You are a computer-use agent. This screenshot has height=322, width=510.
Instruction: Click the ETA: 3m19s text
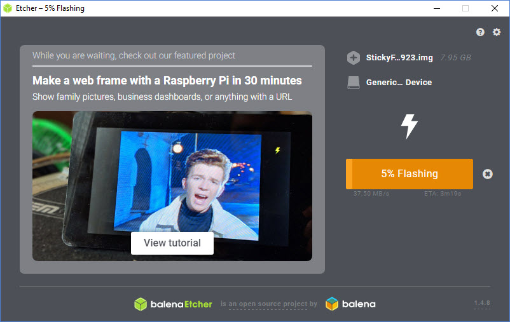(443, 193)
